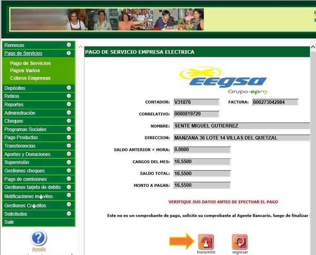Select Cobros Empresas submenu item
This screenshot has height=255, width=316.
pyautogui.click(x=30, y=78)
